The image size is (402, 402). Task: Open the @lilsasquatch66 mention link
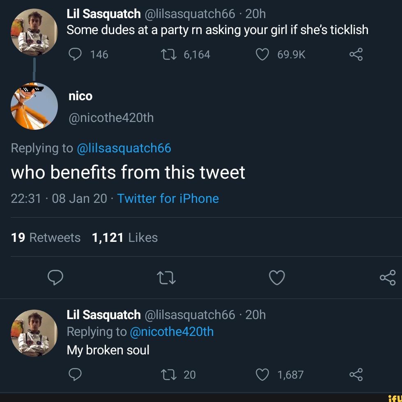click(124, 148)
